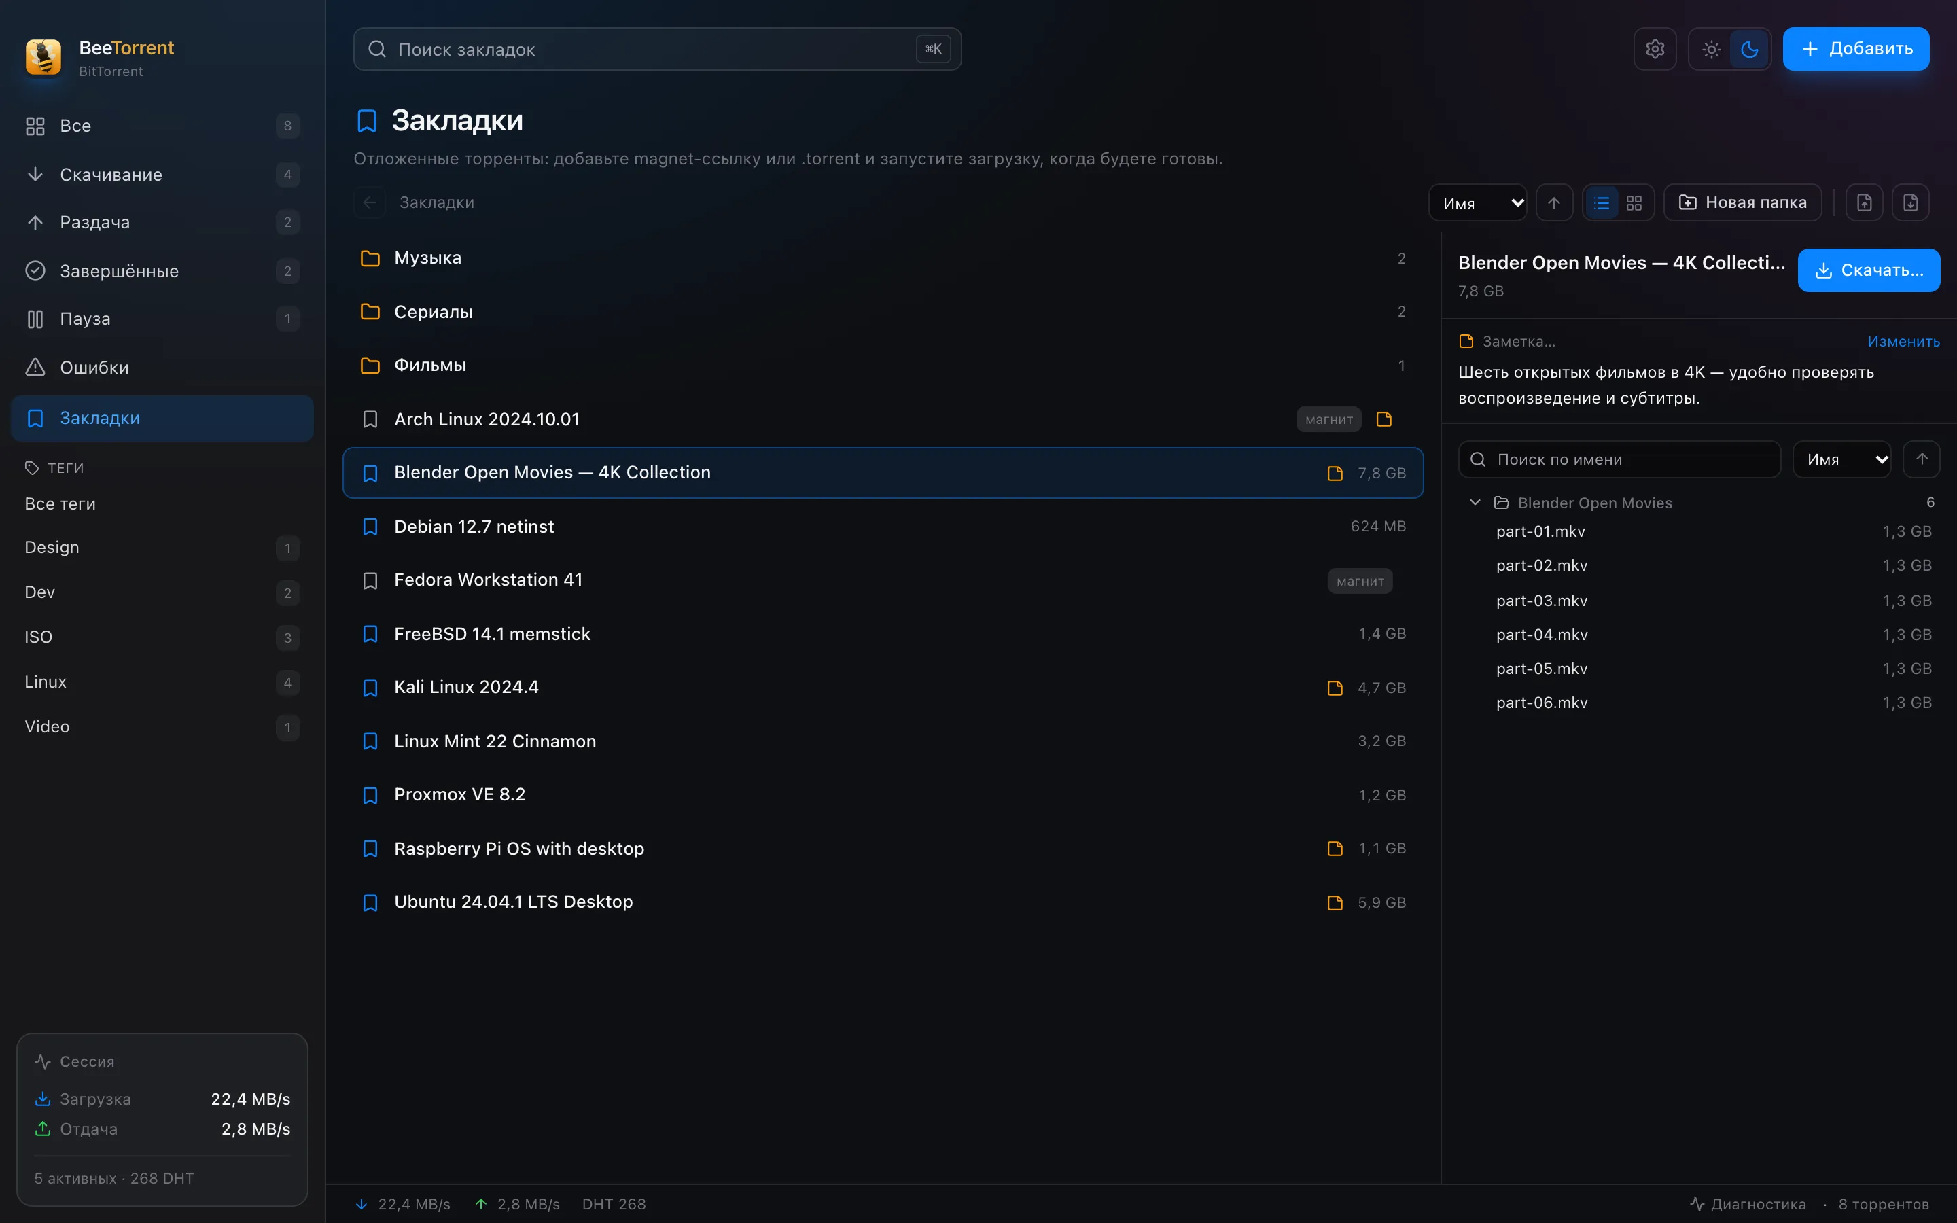Screen dimensions: 1957x1223
Task: Click the Новая папка button
Action: 1742,203
